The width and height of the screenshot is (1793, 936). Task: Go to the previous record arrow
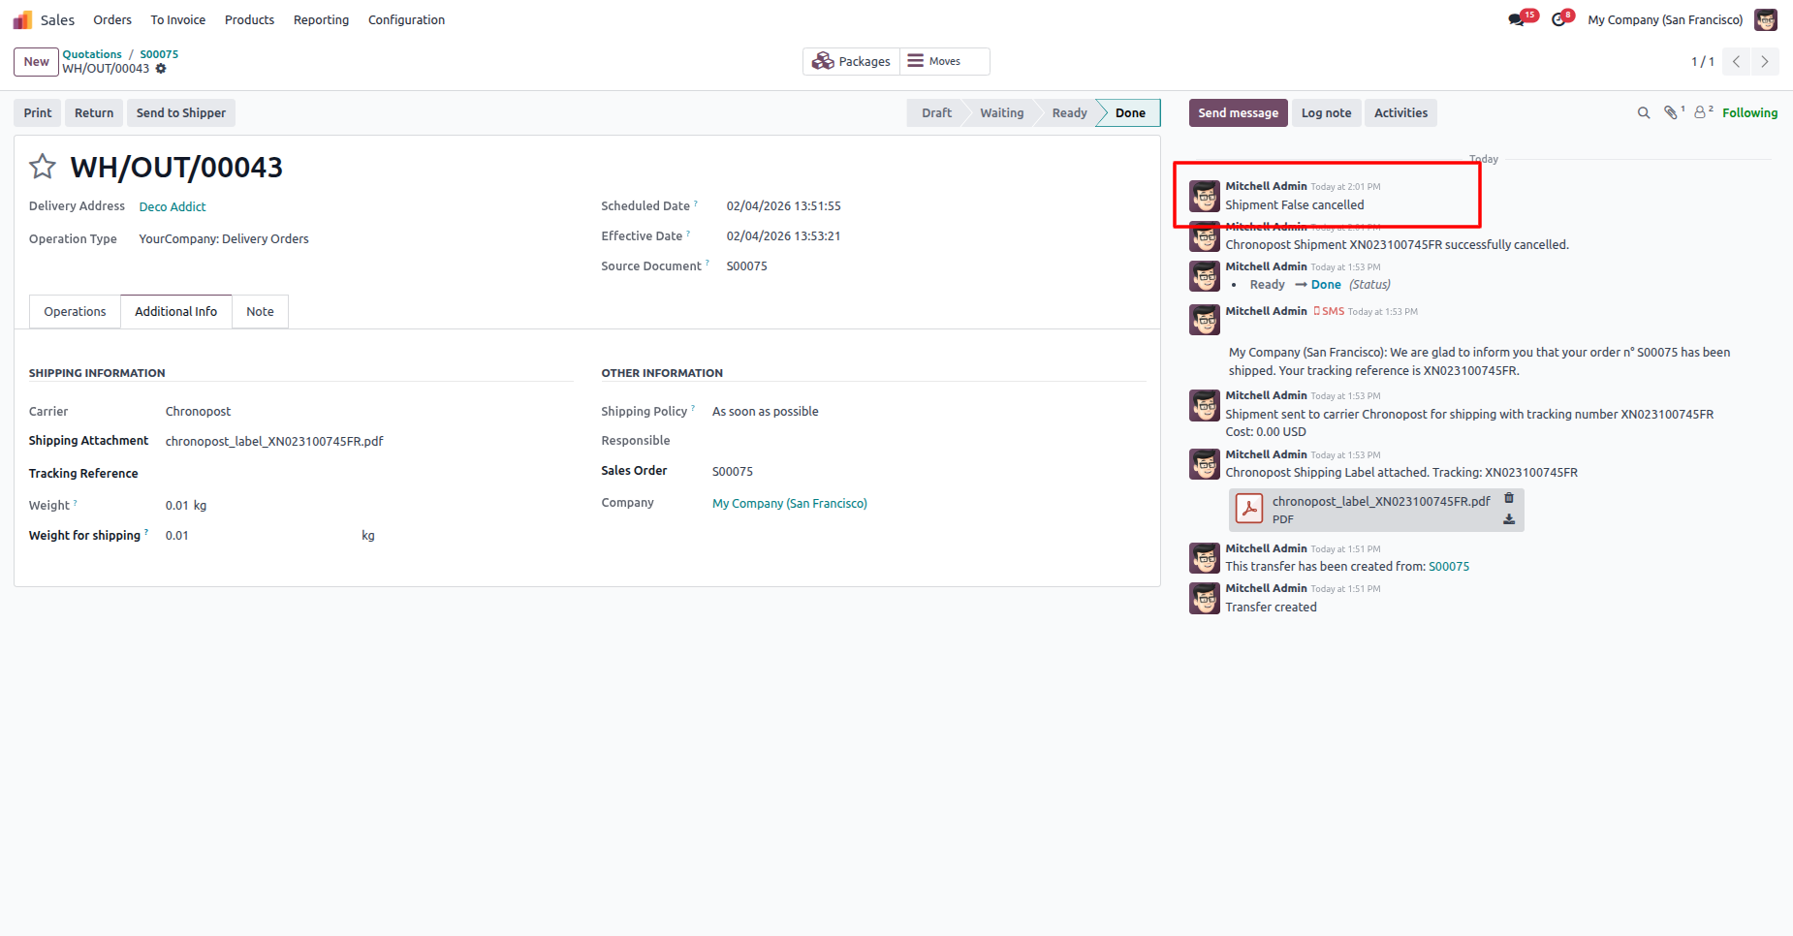pyautogui.click(x=1737, y=62)
